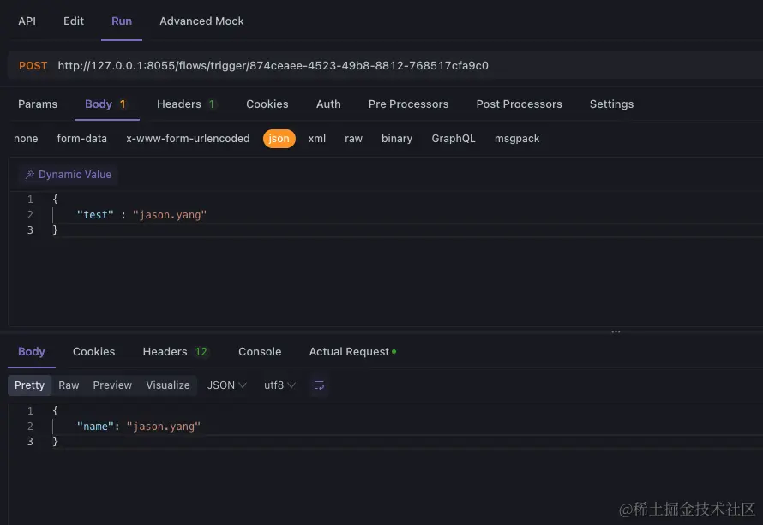The width and height of the screenshot is (763, 525).
Task: Click the panel divider ellipsis handle
Action: (x=616, y=332)
